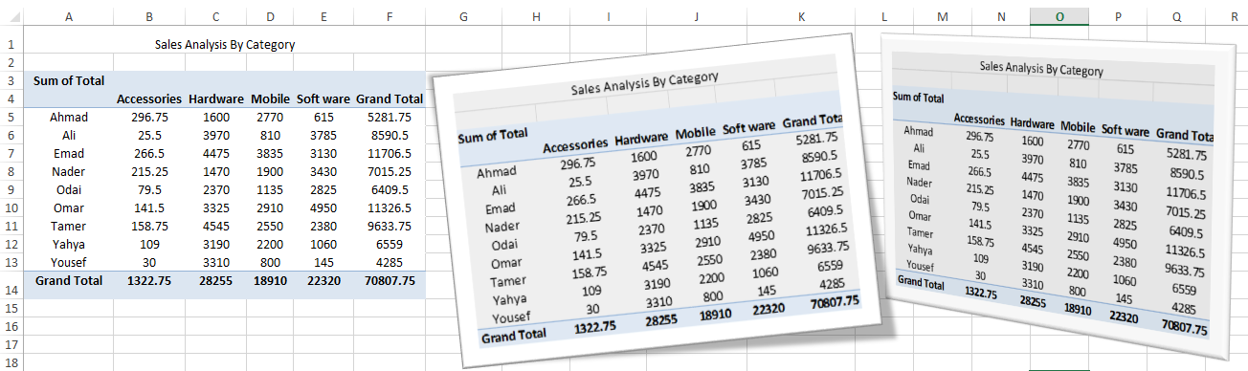Viewport: 1248px width, 371px height.
Task: Click the 'Sales Analysis By Category' title in row 1
Action: [225, 44]
